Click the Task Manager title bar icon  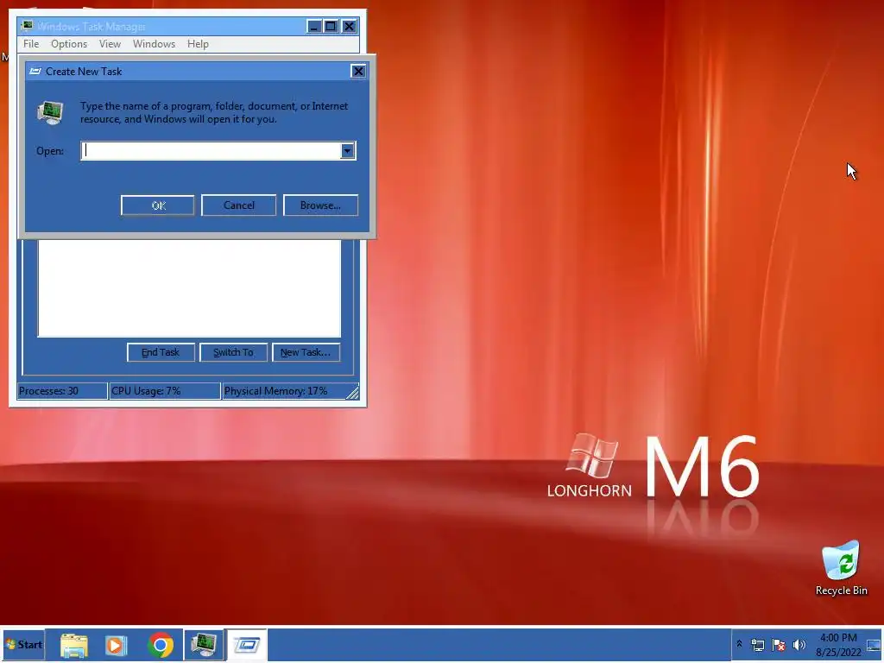(27, 26)
